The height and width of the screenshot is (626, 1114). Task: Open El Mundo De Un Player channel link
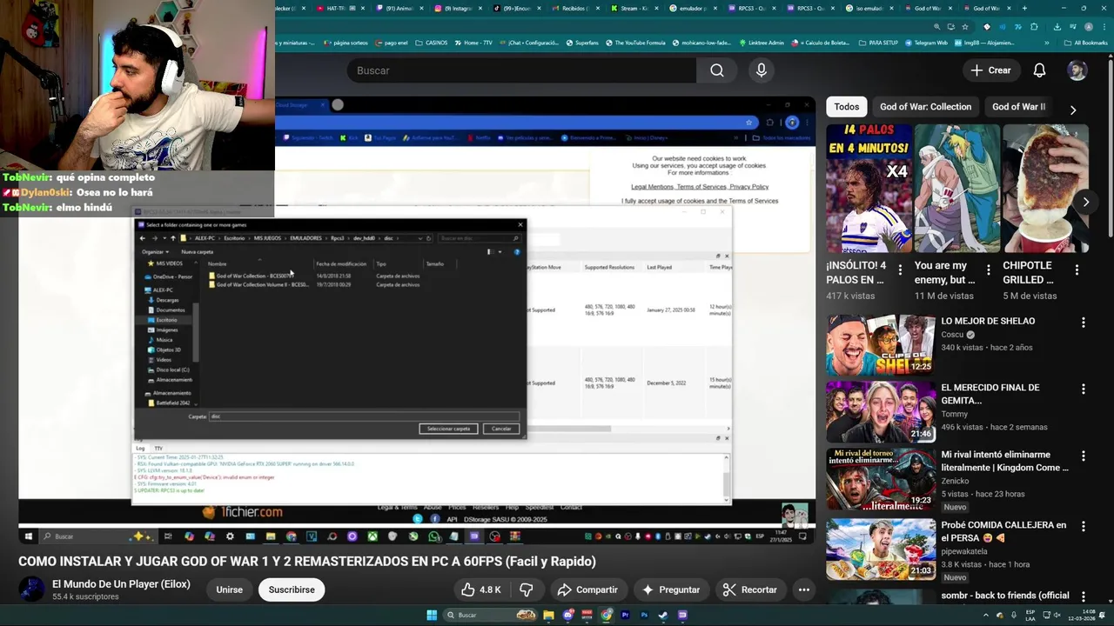tap(121, 583)
